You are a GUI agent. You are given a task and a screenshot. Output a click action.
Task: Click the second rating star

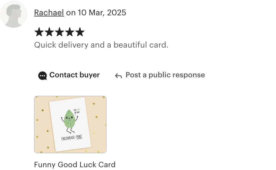(49, 32)
